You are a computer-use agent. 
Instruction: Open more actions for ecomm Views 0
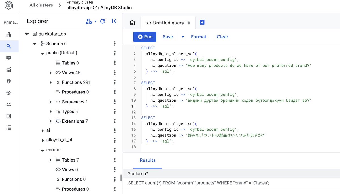point(115,170)
